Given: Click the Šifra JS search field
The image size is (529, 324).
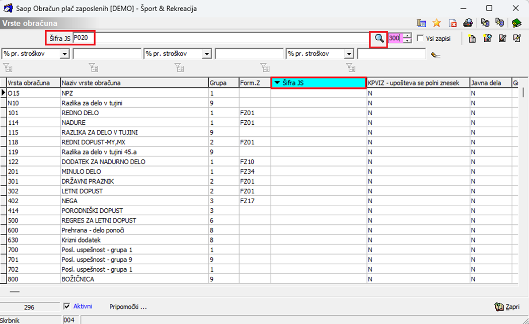Looking at the screenshot, I should tap(221, 38).
